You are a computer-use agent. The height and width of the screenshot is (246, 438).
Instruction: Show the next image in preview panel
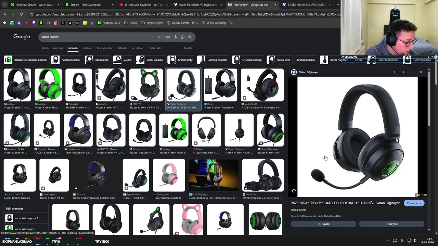click(x=403, y=72)
